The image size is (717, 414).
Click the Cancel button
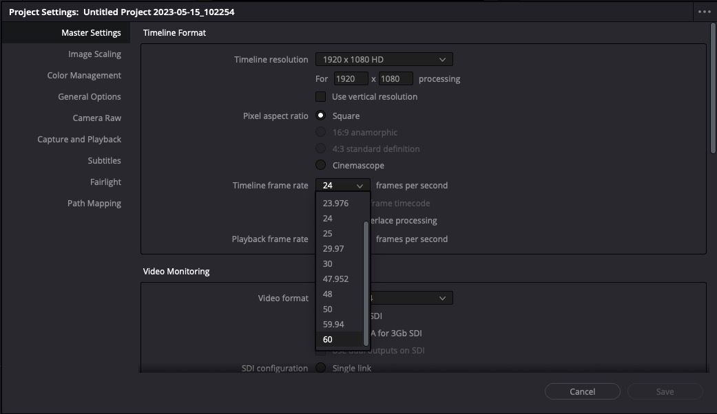pos(582,391)
